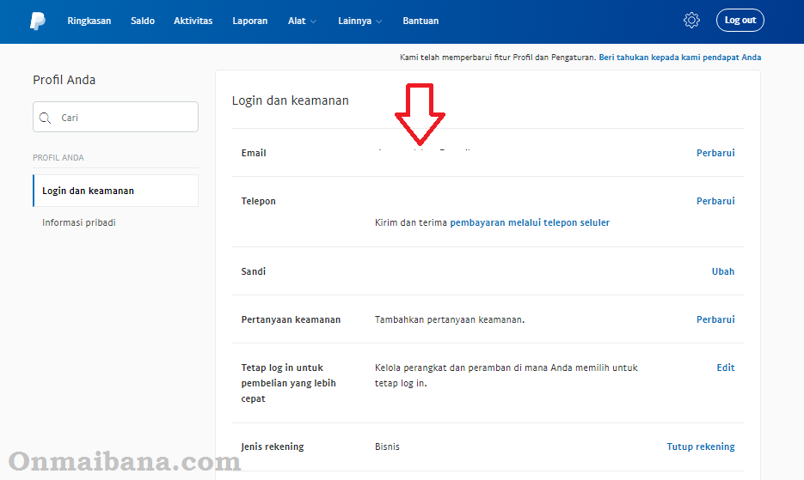Click into the Cari search field
Image resolution: width=804 pixels, height=480 pixels.
point(115,117)
